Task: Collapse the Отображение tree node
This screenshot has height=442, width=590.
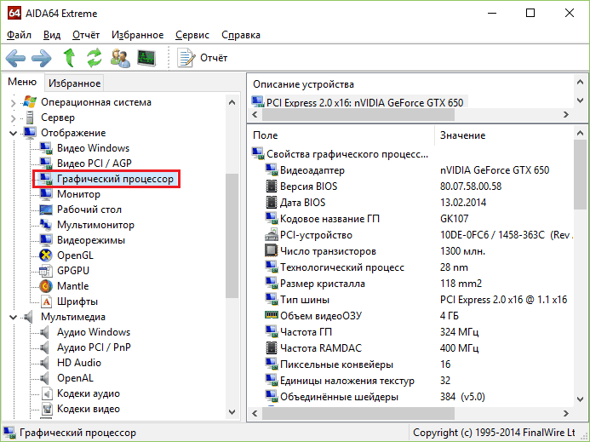Action: point(13,133)
